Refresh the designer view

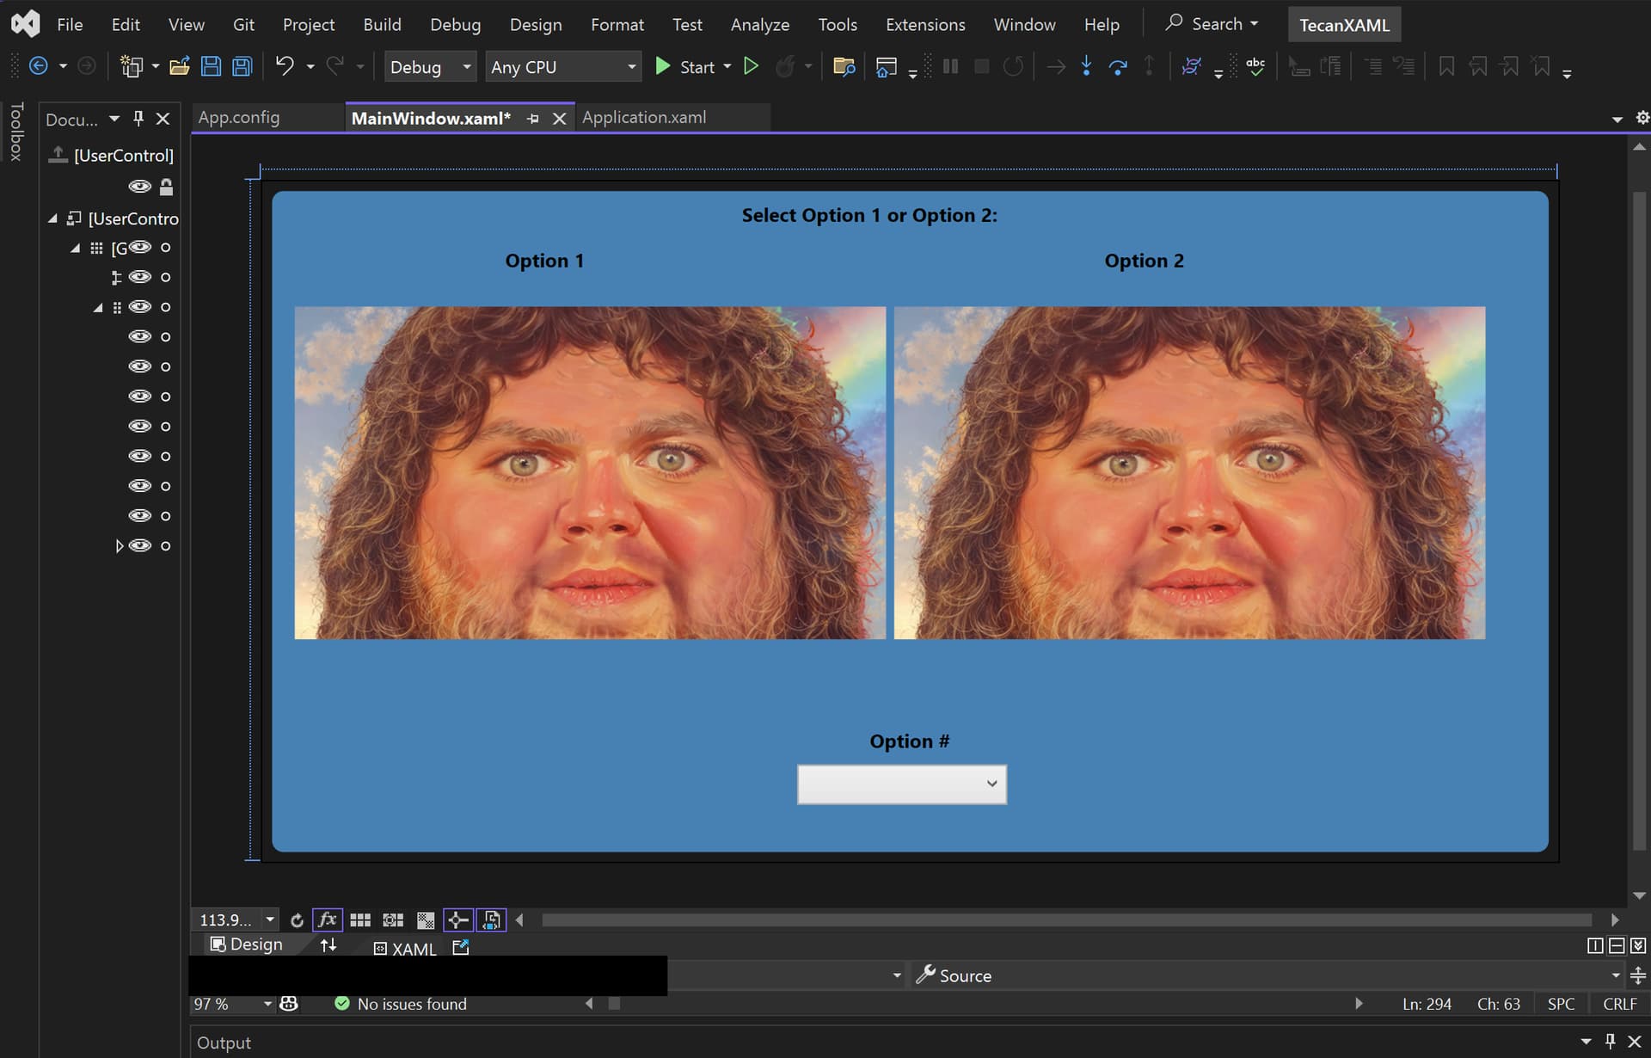click(x=297, y=920)
